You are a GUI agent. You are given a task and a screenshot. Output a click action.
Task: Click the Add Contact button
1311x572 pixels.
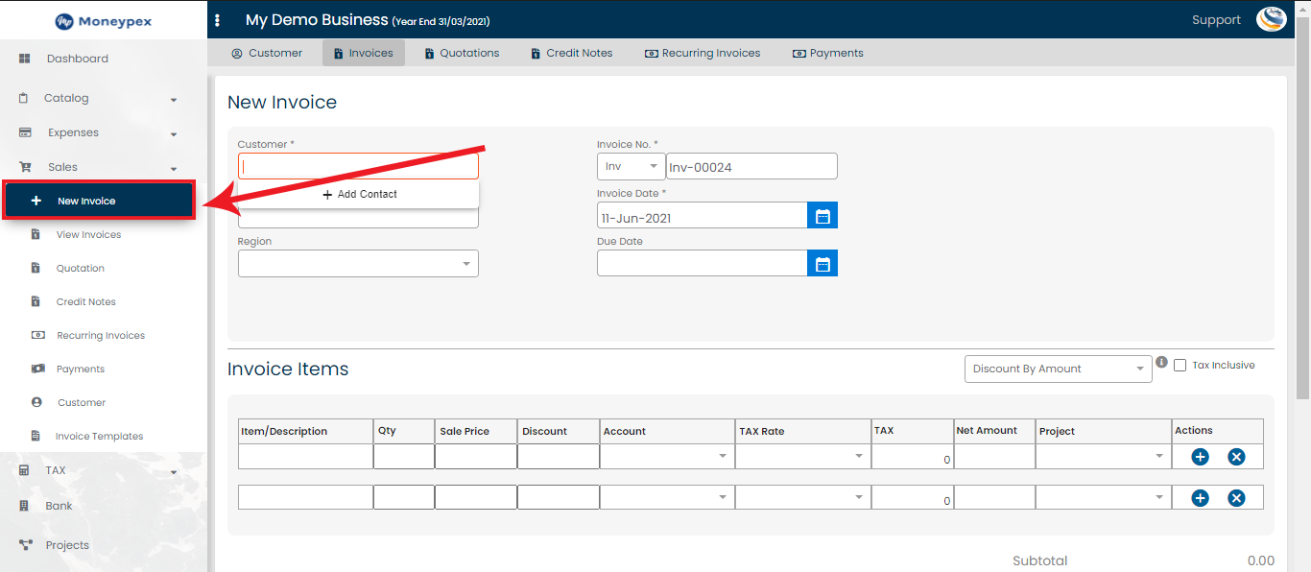click(358, 194)
